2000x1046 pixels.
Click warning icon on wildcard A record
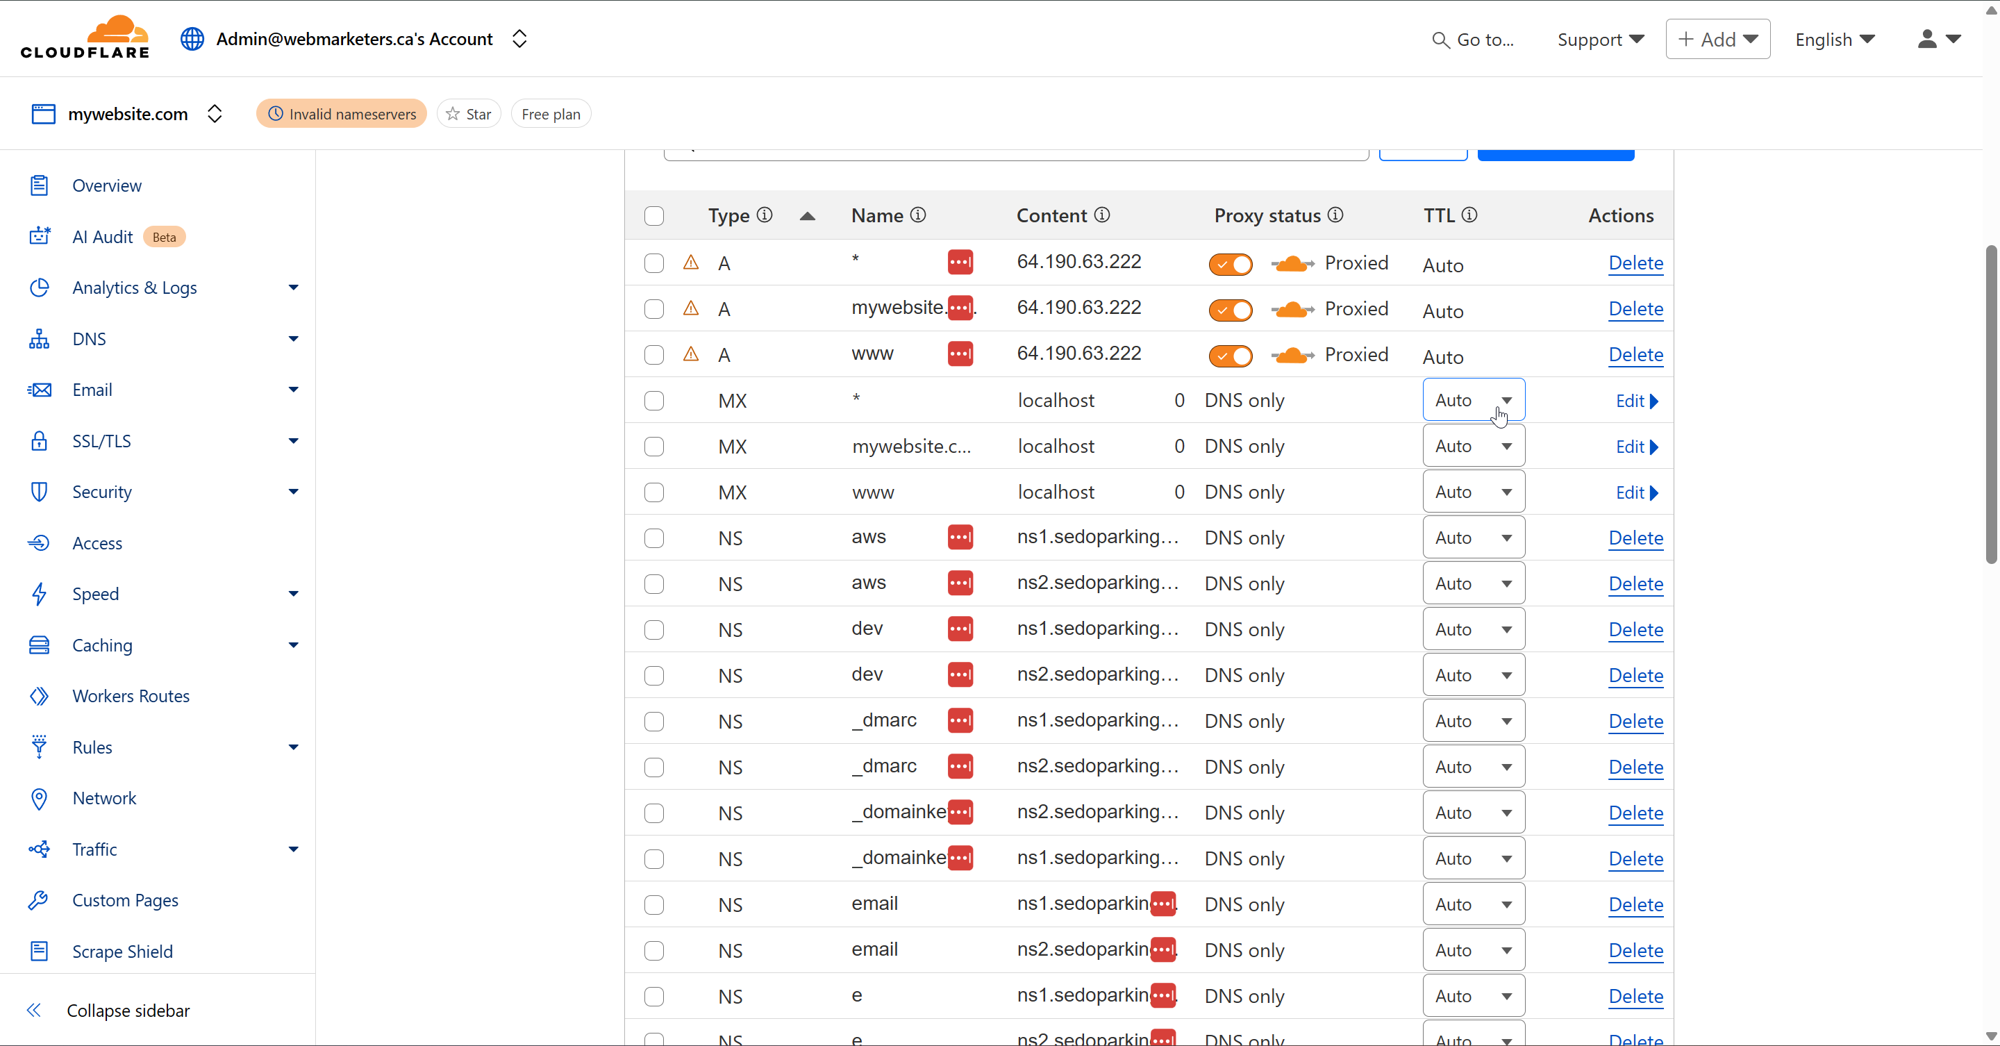pyautogui.click(x=691, y=263)
